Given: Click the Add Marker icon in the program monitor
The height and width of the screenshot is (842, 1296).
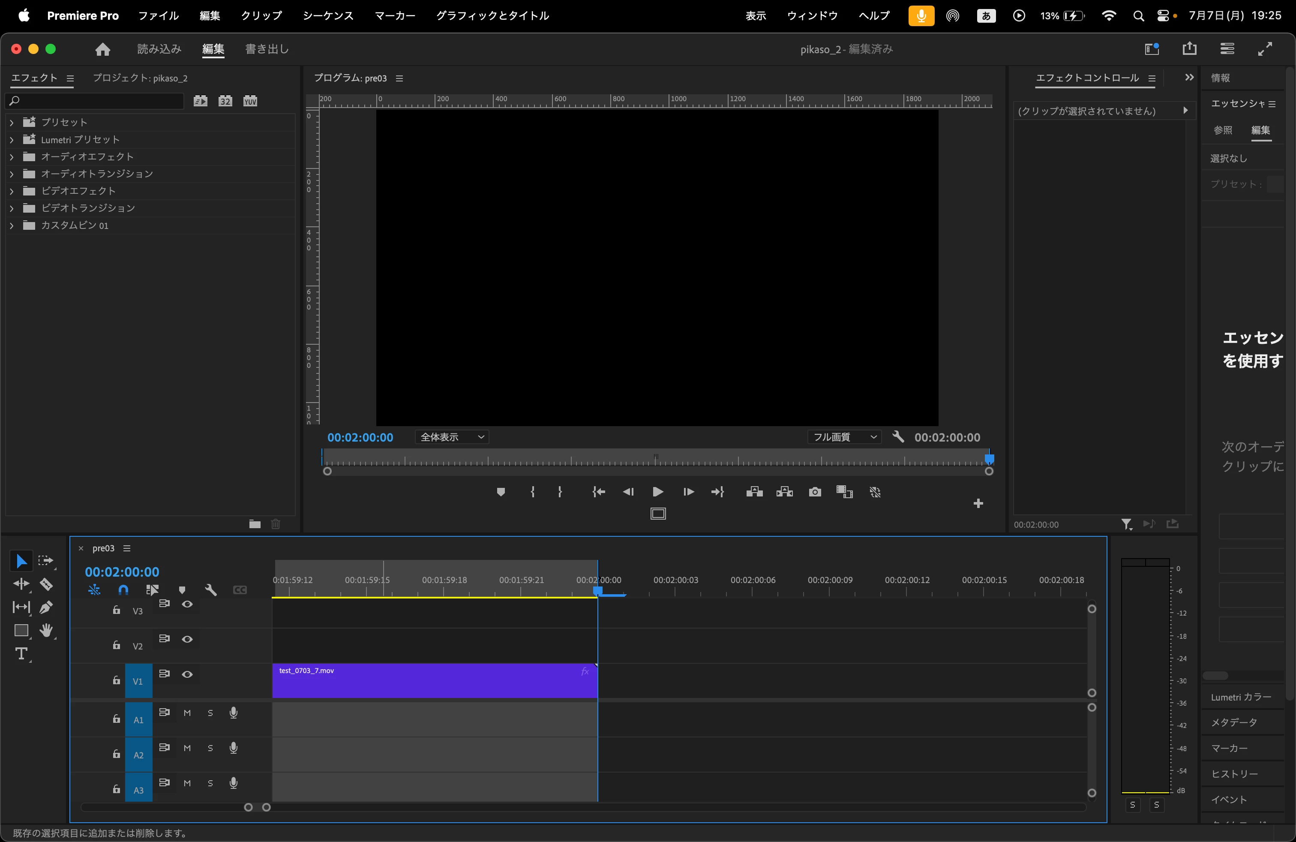Looking at the screenshot, I should [501, 492].
